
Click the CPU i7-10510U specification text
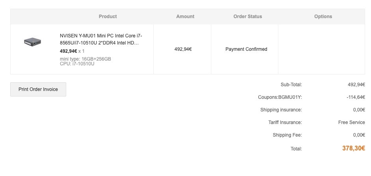tap(77, 63)
